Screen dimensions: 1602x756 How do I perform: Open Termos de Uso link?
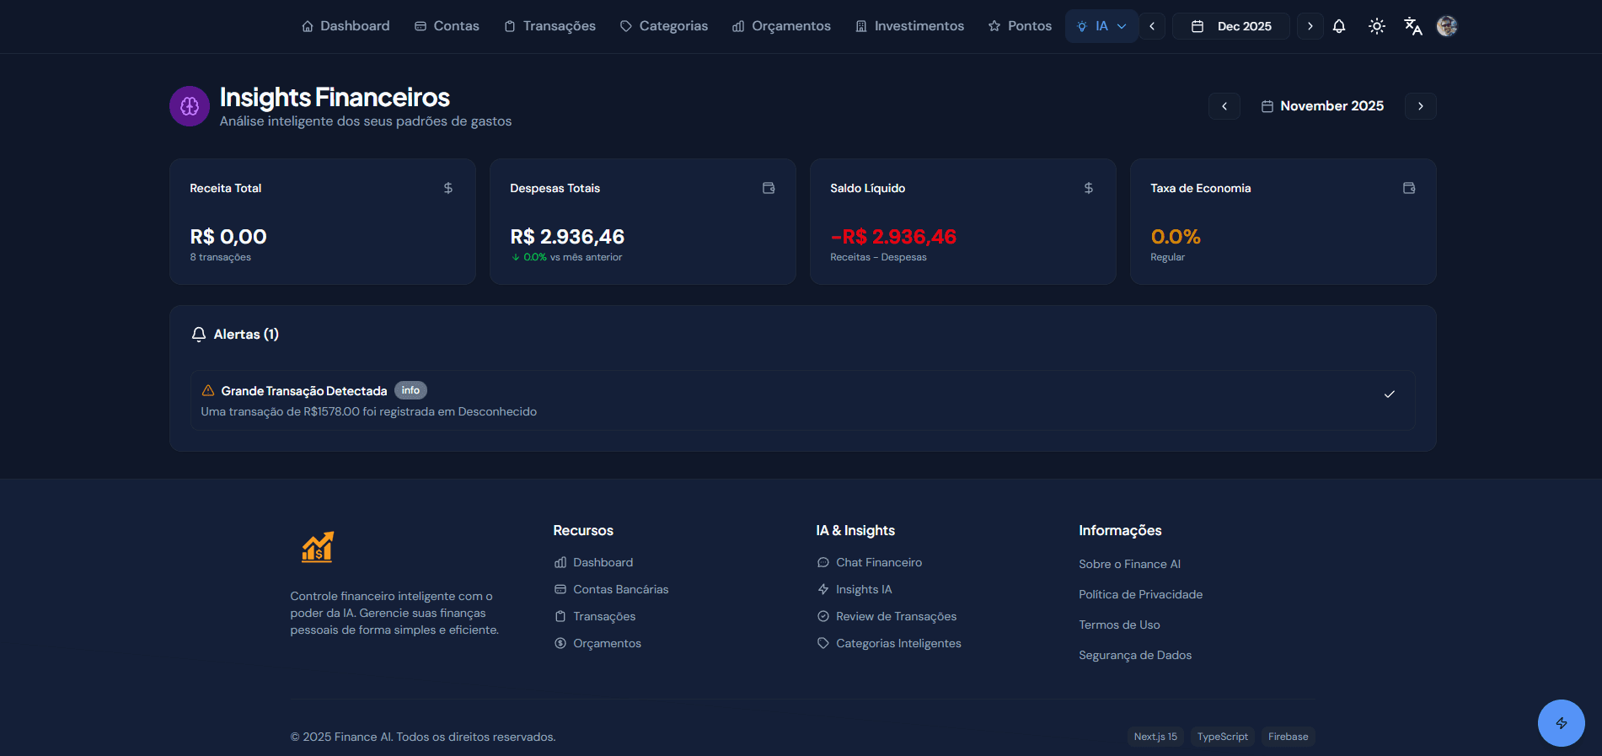point(1119,625)
